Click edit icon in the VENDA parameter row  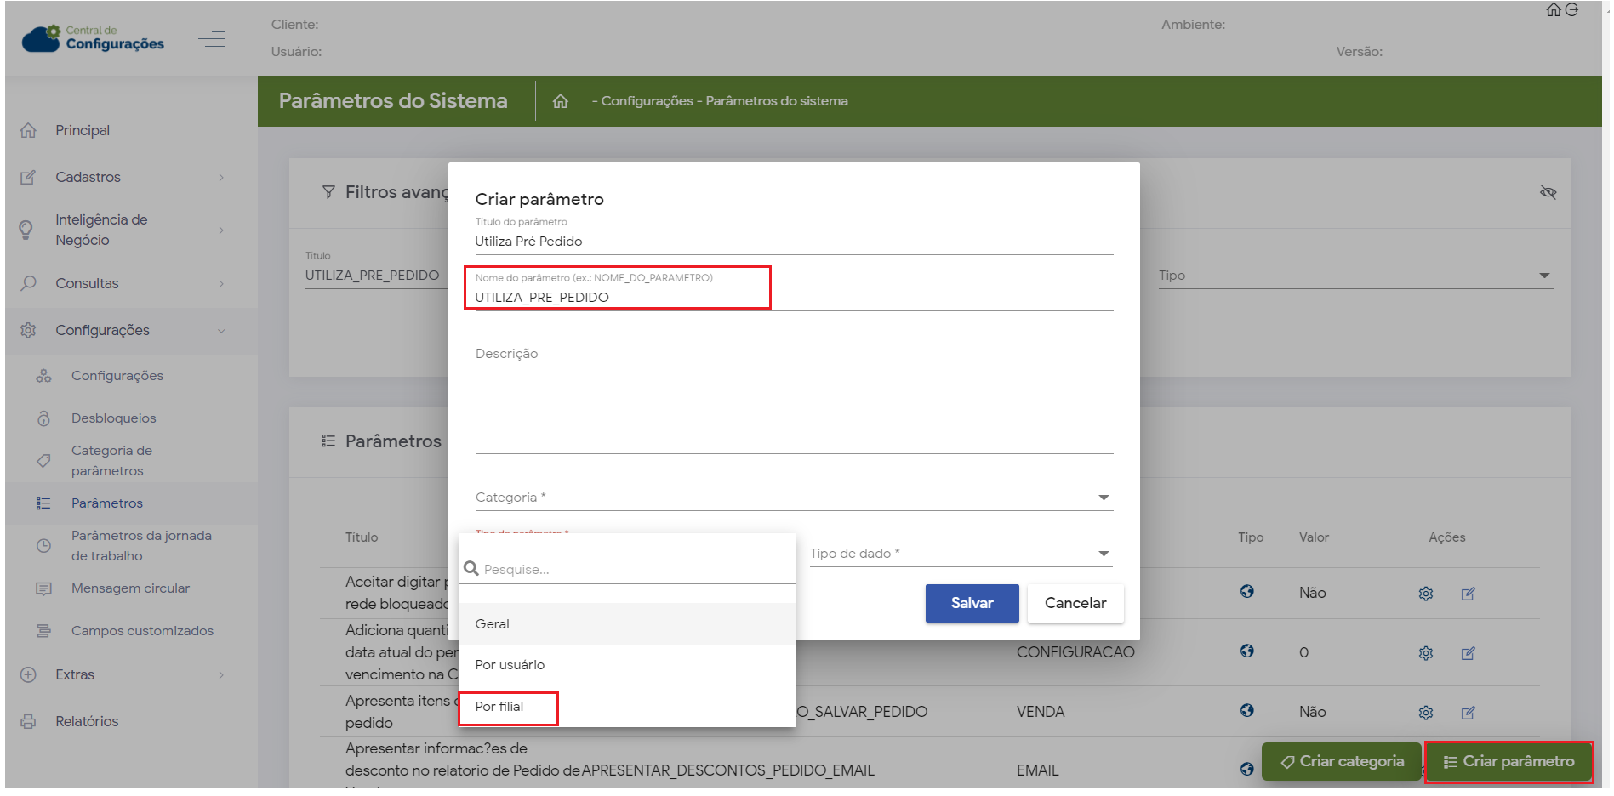1468,713
